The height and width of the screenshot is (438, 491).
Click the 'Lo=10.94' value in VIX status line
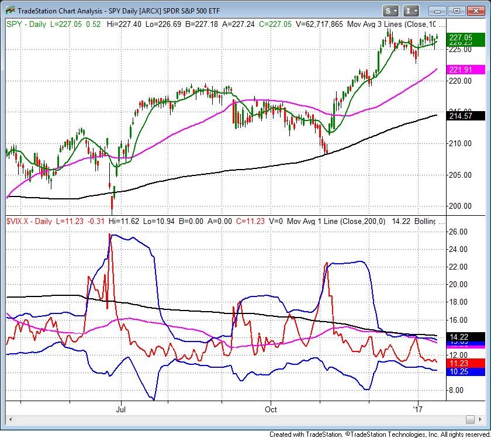click(x=159, y=221)
